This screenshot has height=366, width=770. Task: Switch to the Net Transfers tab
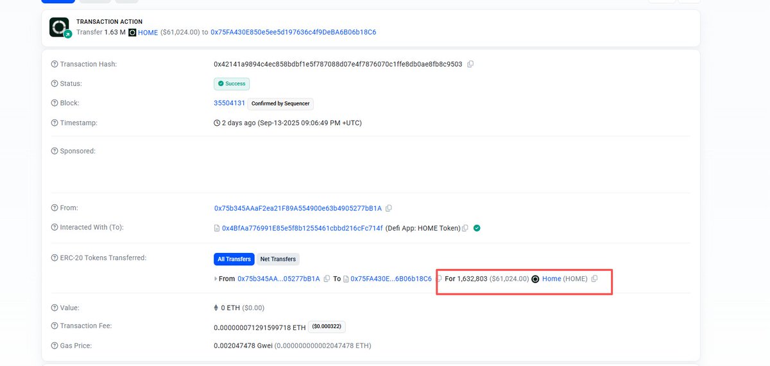pyautogui.click(x=278, y=259)
